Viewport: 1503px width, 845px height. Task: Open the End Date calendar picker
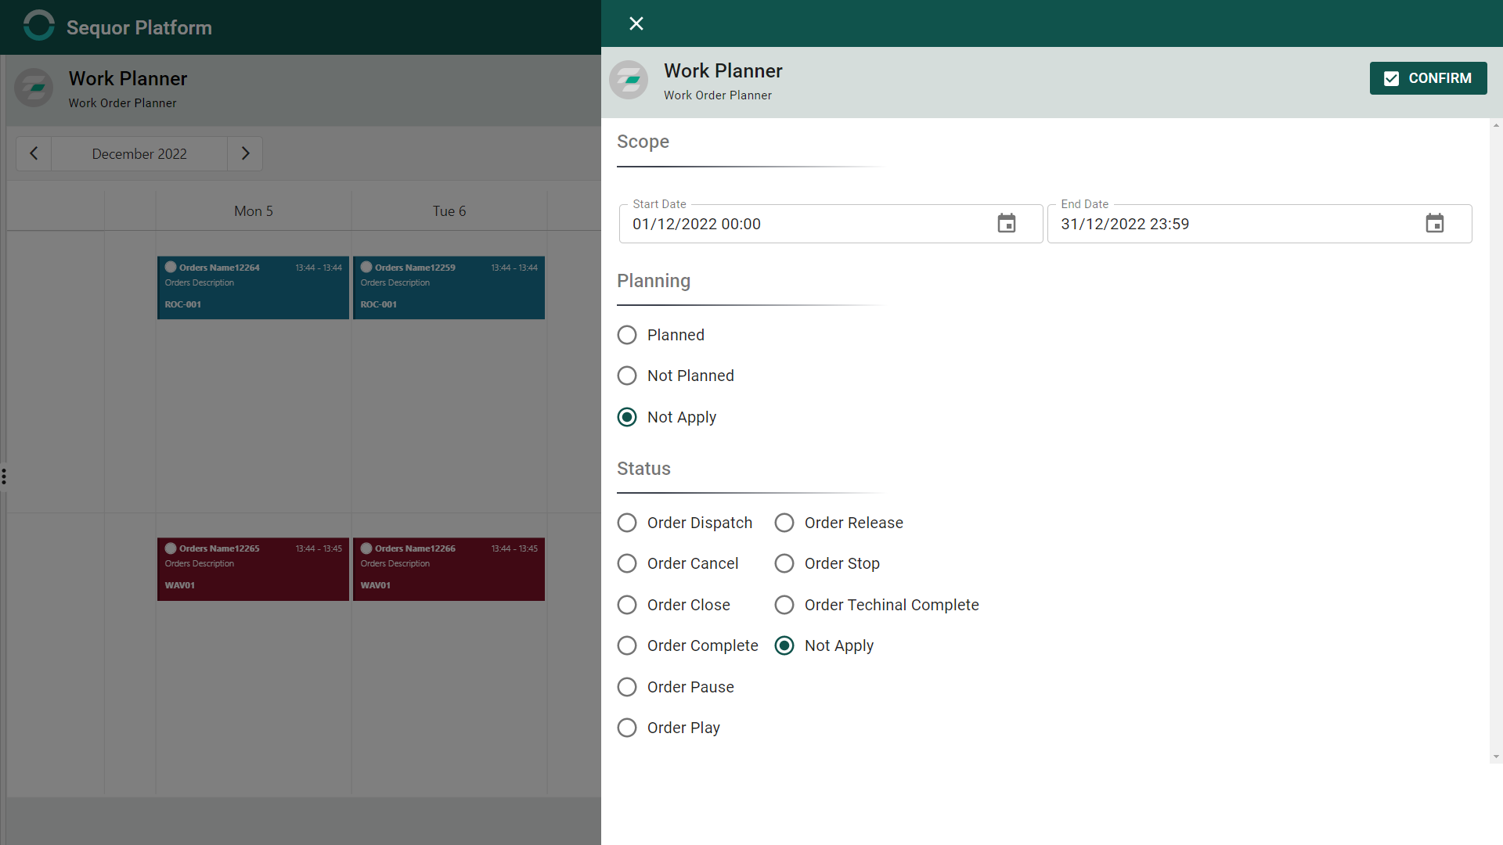coord(1435,224)
